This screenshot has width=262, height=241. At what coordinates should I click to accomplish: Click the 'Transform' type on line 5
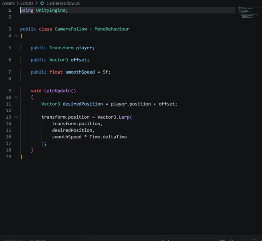point(61,48)
